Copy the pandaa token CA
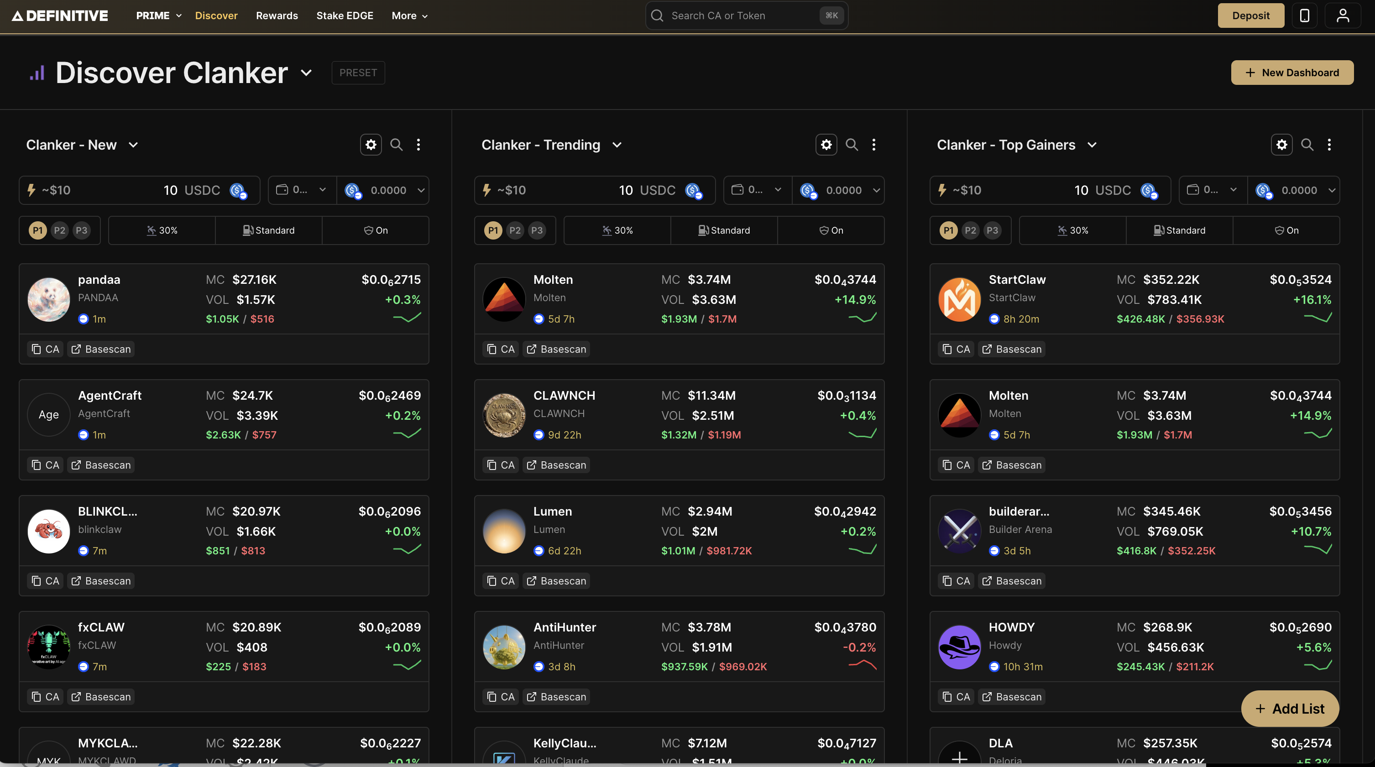 point(45,349)
